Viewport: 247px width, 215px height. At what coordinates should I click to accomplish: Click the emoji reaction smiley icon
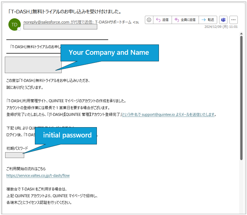(x=149, y=20)
